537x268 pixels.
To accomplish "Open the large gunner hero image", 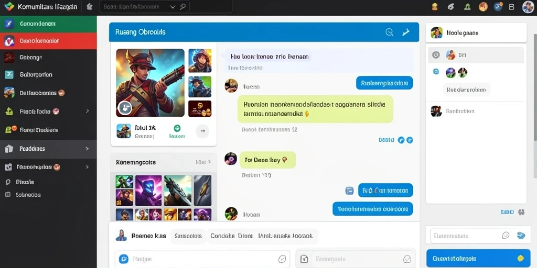I will [151, 83].
